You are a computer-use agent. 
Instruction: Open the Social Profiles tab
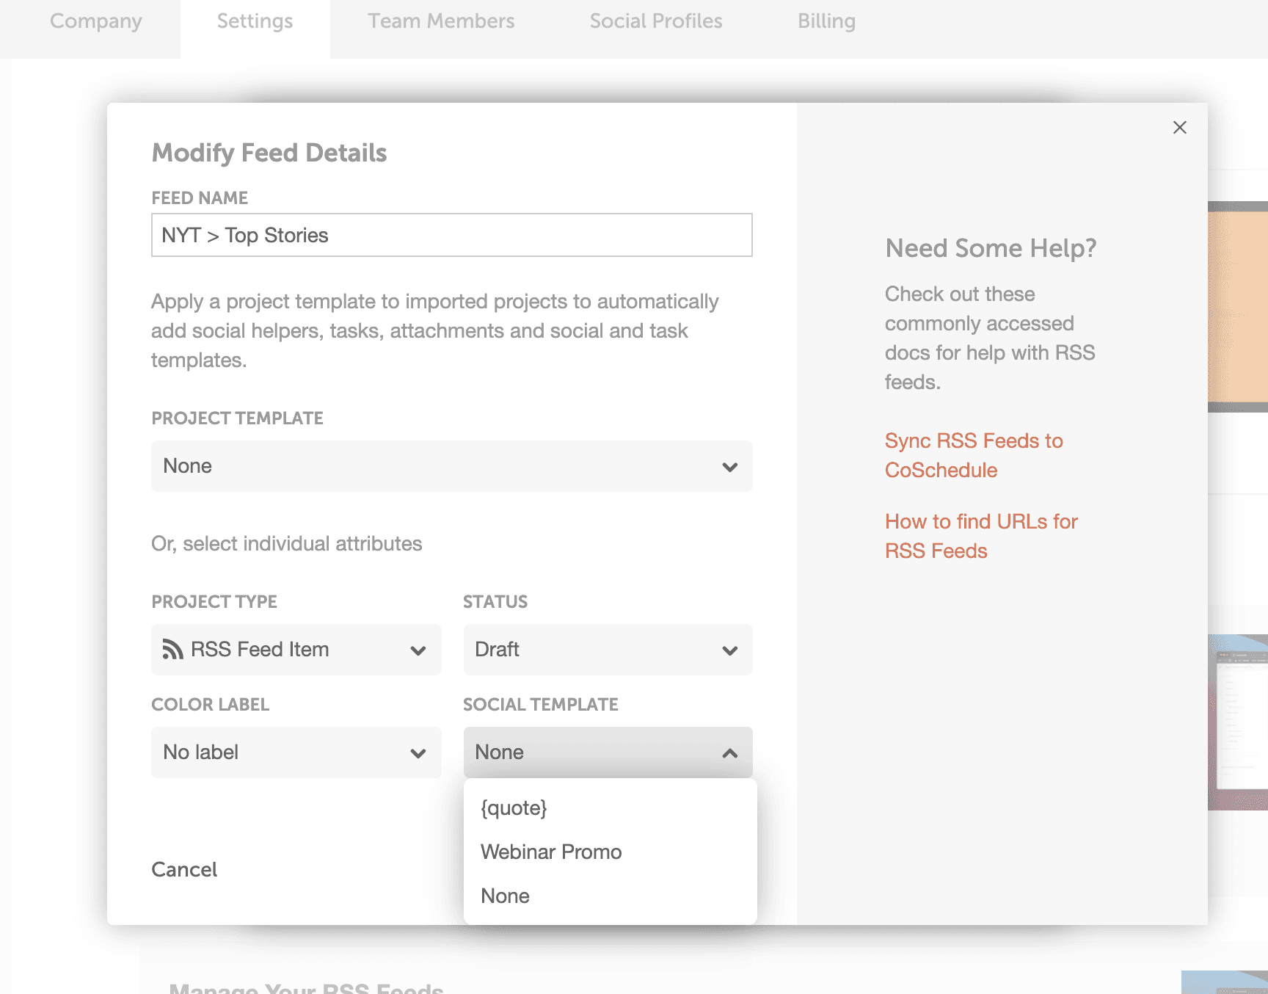click(656, 21)
